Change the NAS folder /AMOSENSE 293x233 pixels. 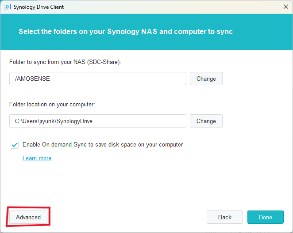point(206,79)
